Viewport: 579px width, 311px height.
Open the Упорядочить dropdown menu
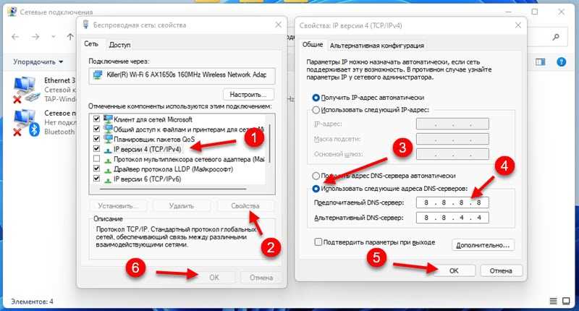pyautogui.click(x=38, y=62)
